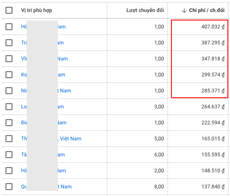Click the conversions value 2,00
The image size is (230, 196).
tap(159, 171)
